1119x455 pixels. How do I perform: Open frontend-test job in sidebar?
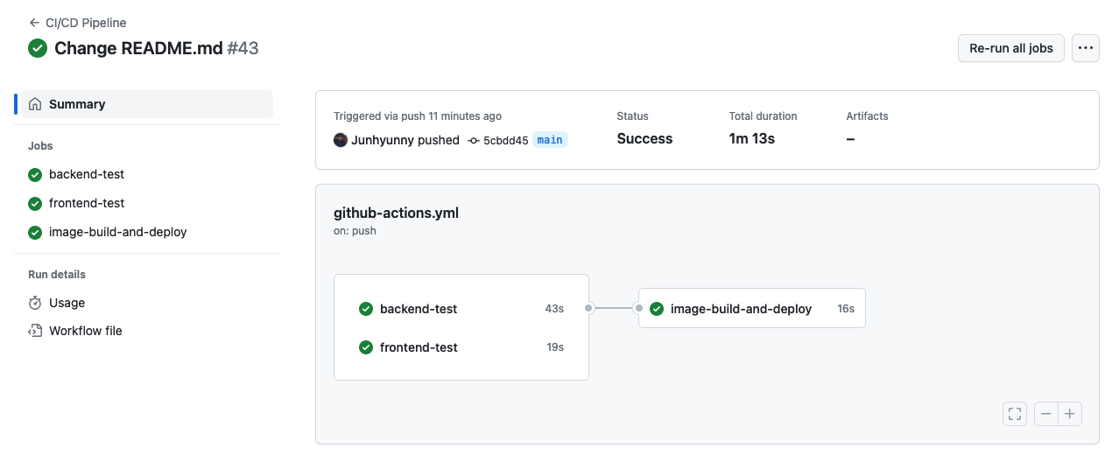(87, 204)
